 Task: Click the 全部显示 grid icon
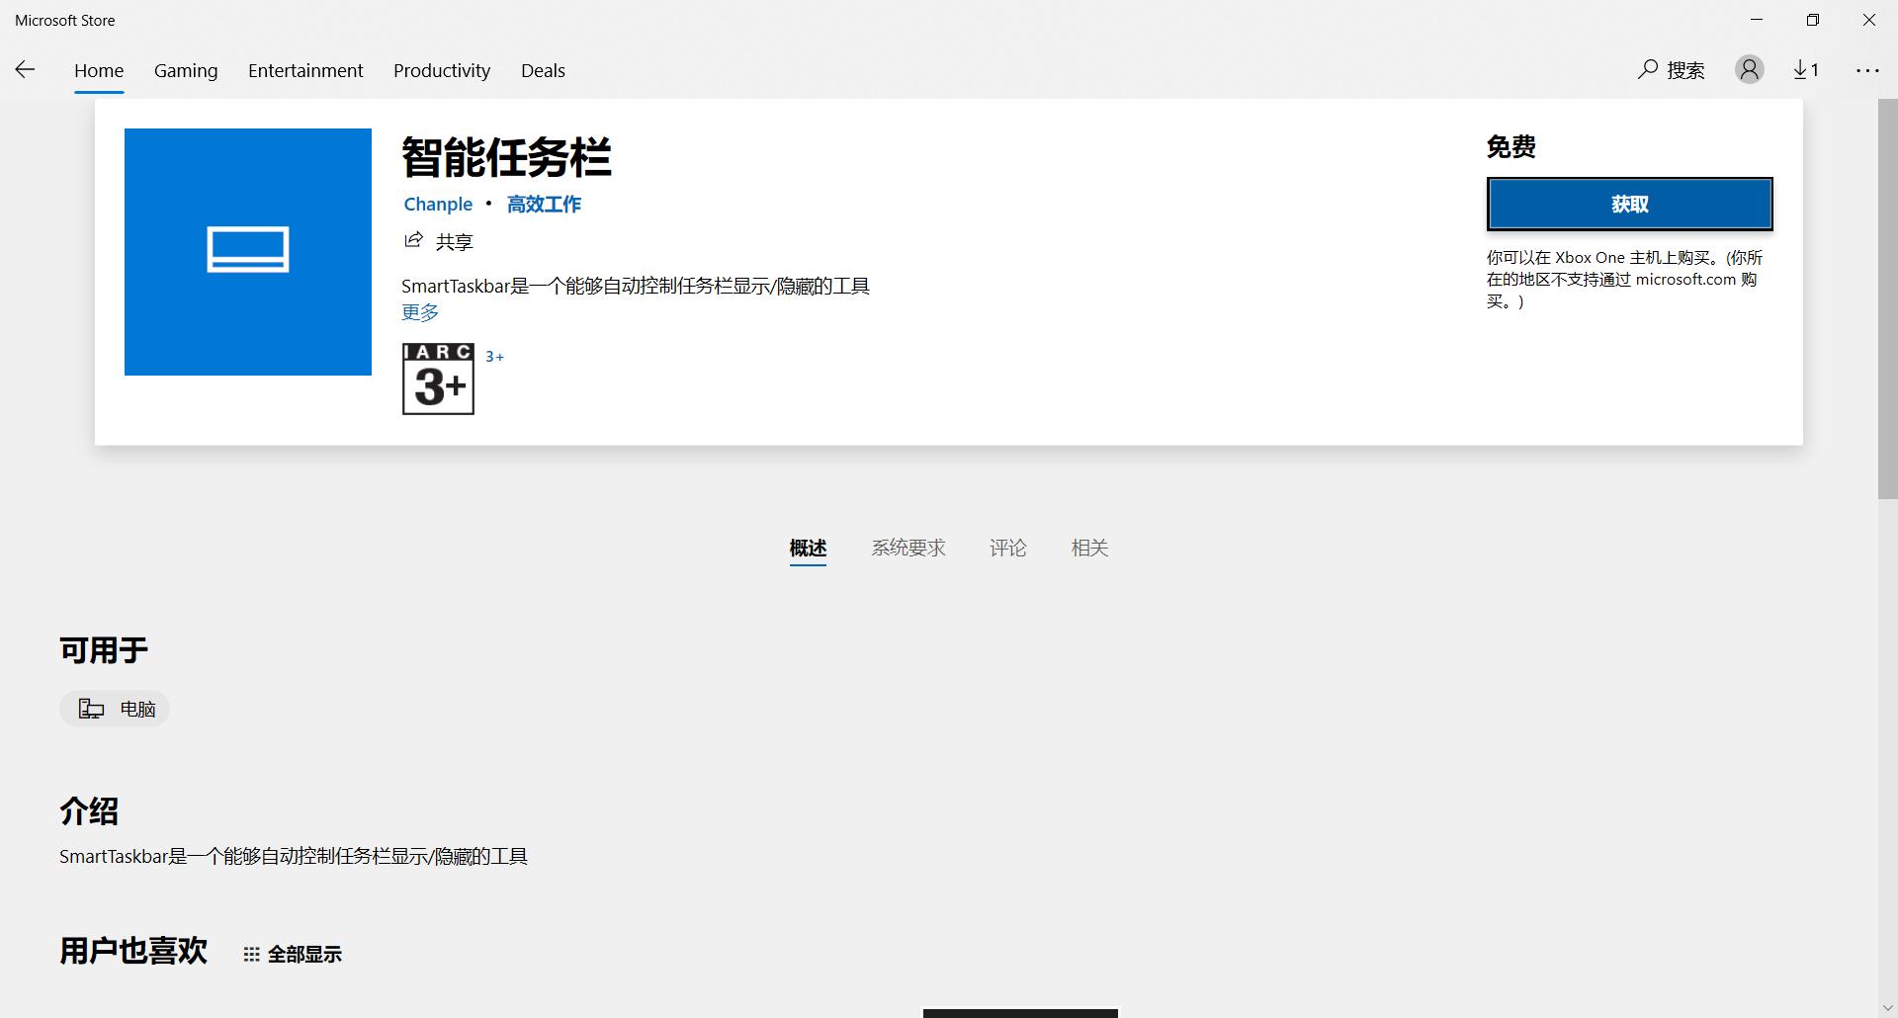251,953
